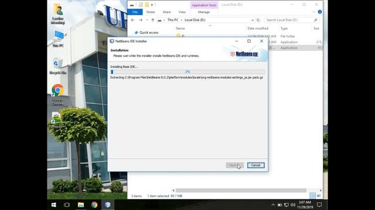Sort by Date modified column
This screenshot has height=210, width=375.
tap(258, 29)
